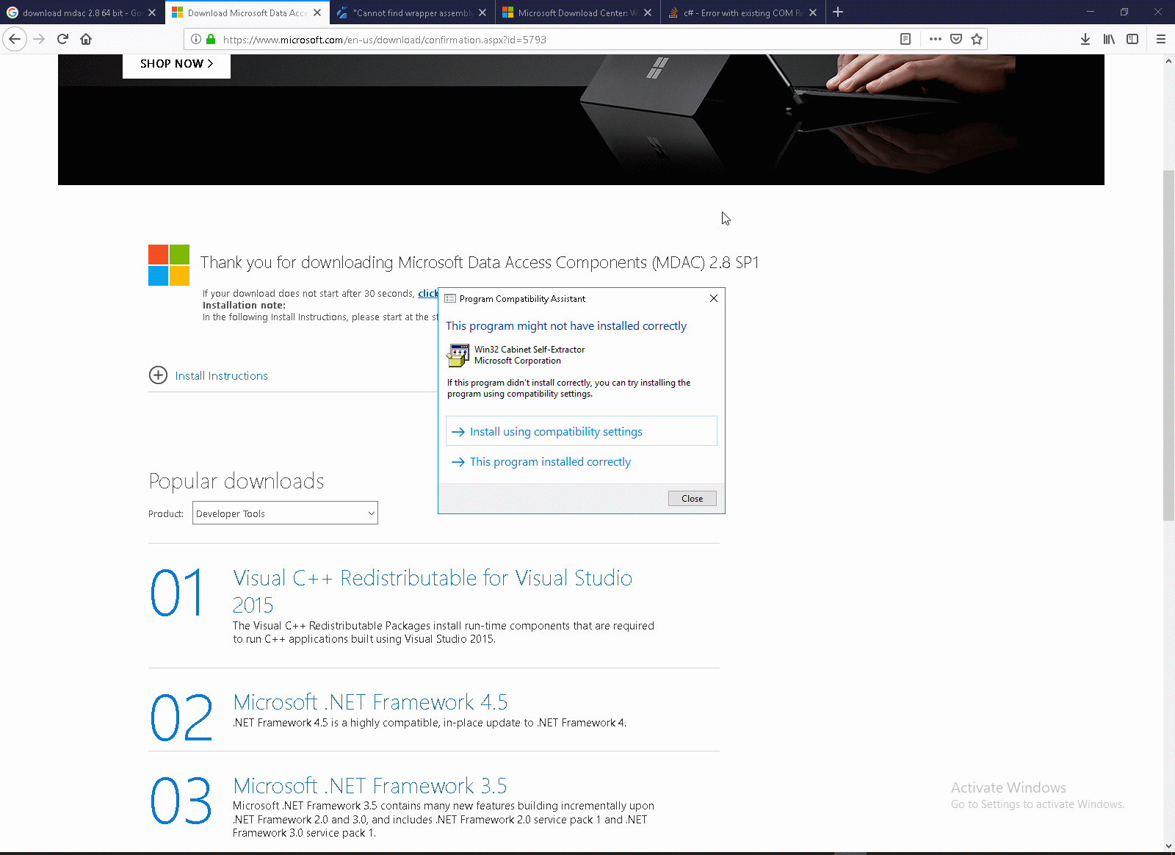Click the Win32 Cabinet Self-Extractor icon
Viewport: 1175px width, 855px height.
coord(458,355)
